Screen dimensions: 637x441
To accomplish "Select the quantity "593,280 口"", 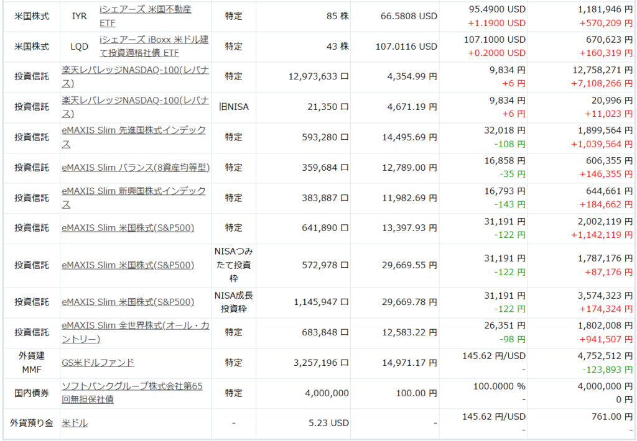I will [x=325, y=137].
